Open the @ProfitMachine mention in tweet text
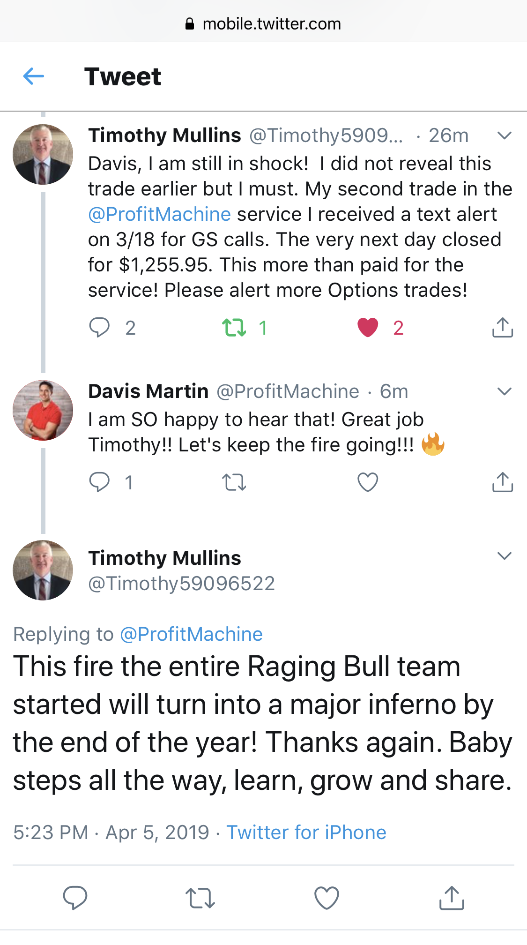This screenshot has height=945, width=527. pyautogui.click(x=159, y=214)
